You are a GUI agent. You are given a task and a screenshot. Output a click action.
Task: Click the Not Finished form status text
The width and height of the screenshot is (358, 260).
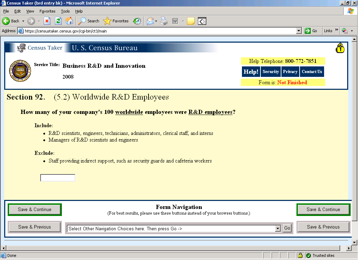click(x=292, y=82)
